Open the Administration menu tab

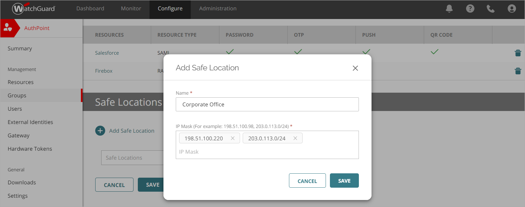point(218,9)
